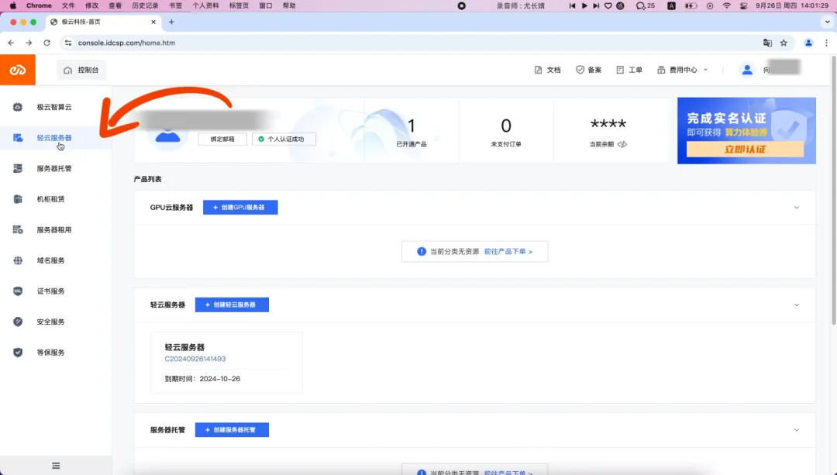
Task: Select 轻云服务器 in the sidebar
Action: point(54,138)
